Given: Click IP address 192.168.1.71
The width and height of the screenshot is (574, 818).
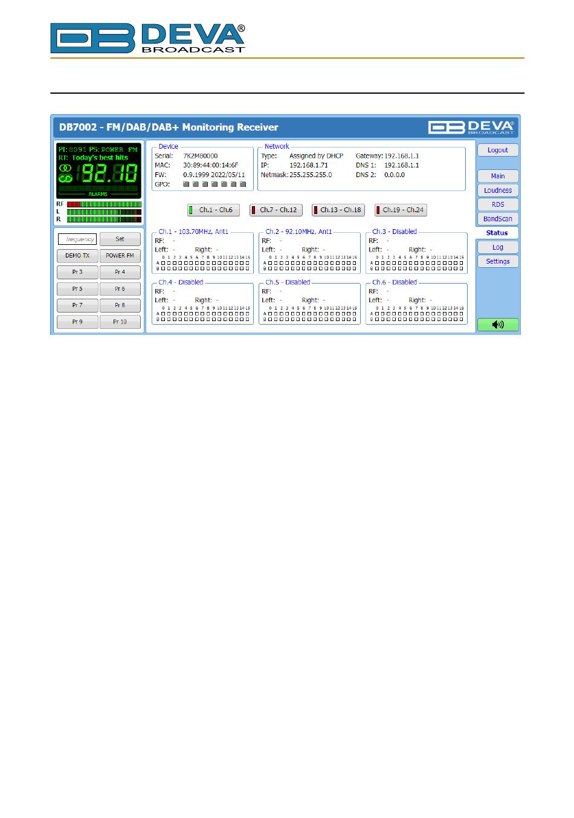Looking at the screenshot, I should [x=309, y=165].
